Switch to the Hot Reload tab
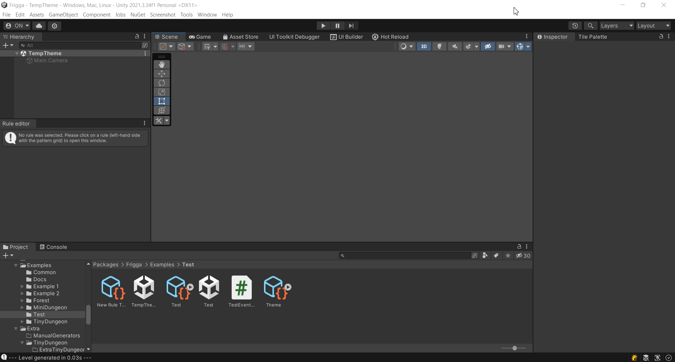 pyautogui.click(x=391, y=37)
